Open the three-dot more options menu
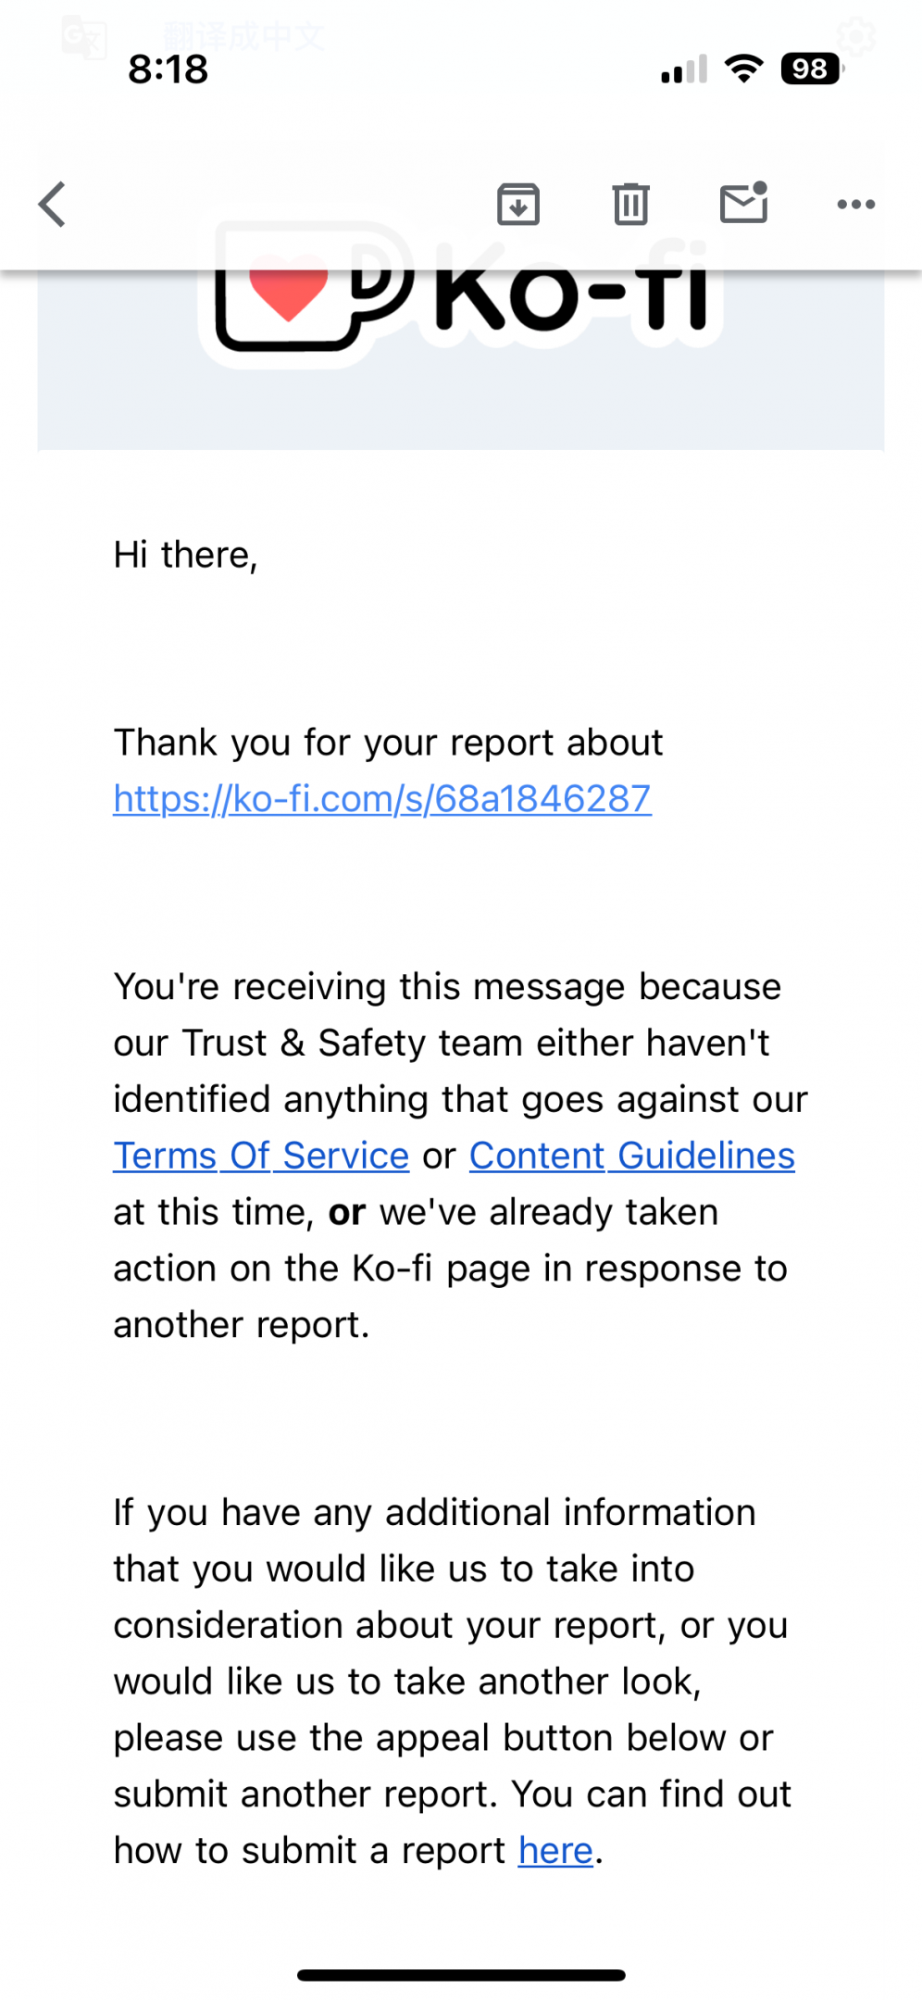922x2000 pixels. (855, 205)
